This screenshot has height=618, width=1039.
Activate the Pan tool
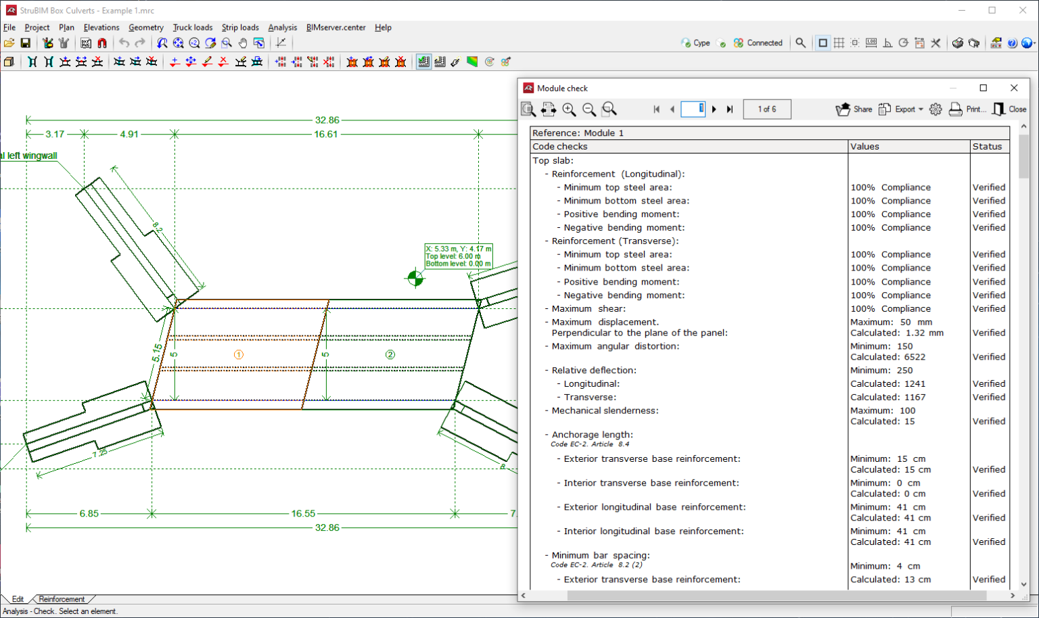click(242, 43)
